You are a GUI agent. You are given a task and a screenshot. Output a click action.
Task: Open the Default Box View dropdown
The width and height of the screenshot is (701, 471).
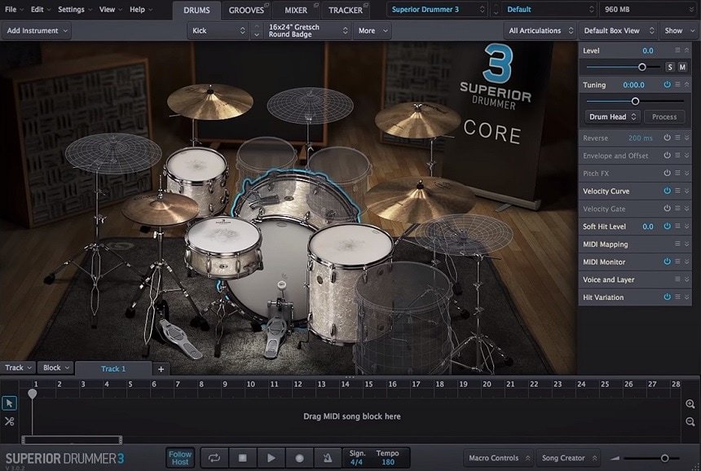pyautogui.click(x=619, y=31)
